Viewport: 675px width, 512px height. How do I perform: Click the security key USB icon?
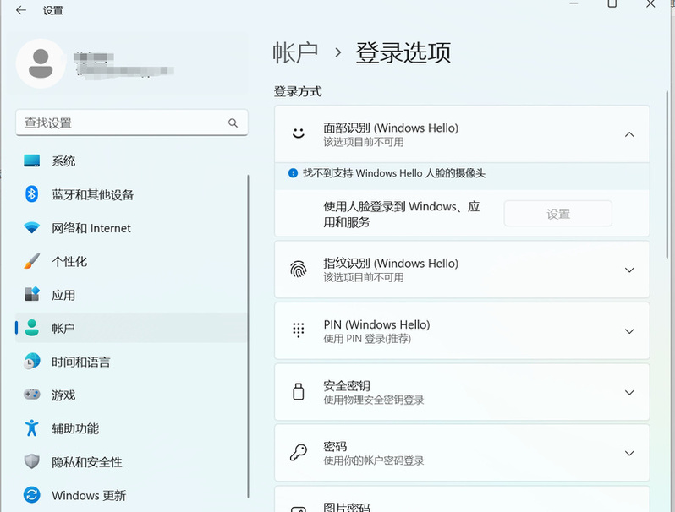pos(299,392)
